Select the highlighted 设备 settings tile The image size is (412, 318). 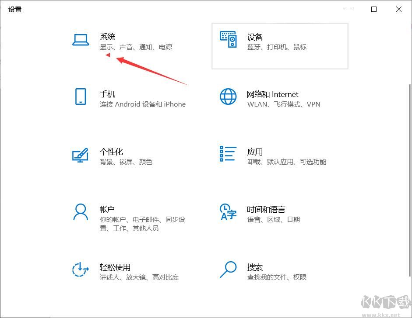click(x=280, y=46)
